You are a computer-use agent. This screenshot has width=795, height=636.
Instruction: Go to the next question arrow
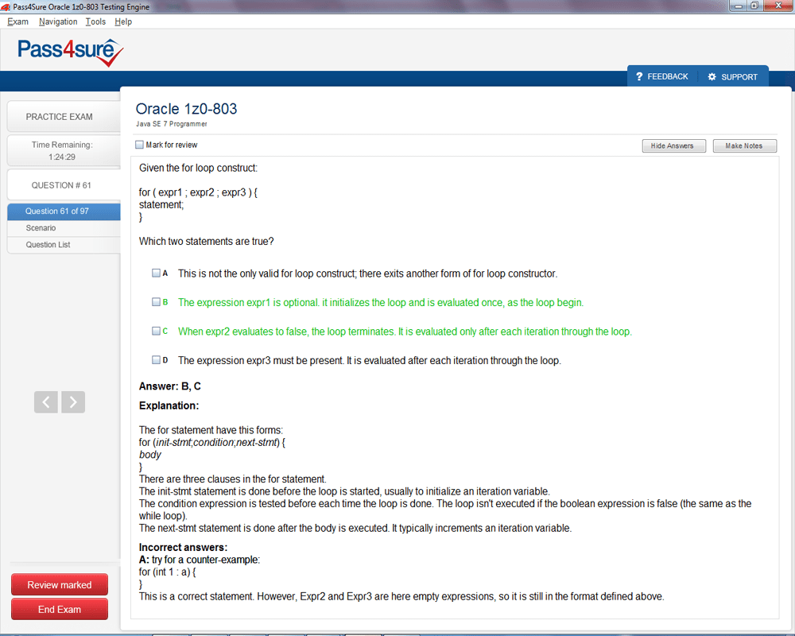[73, 402]
